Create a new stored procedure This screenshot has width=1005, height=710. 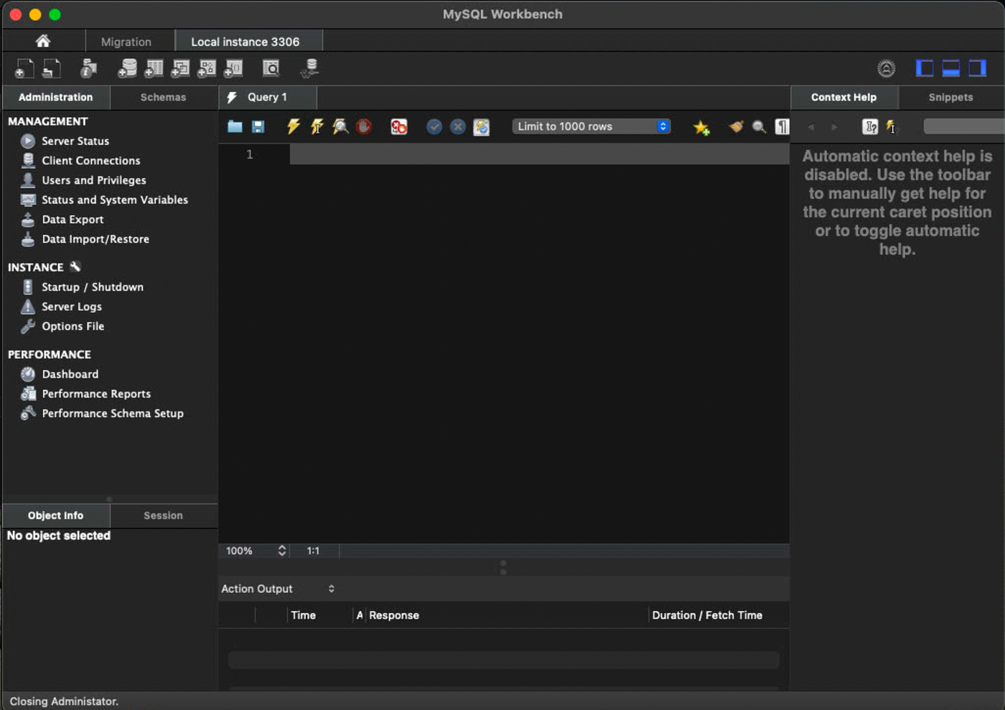tap(207, 69)
